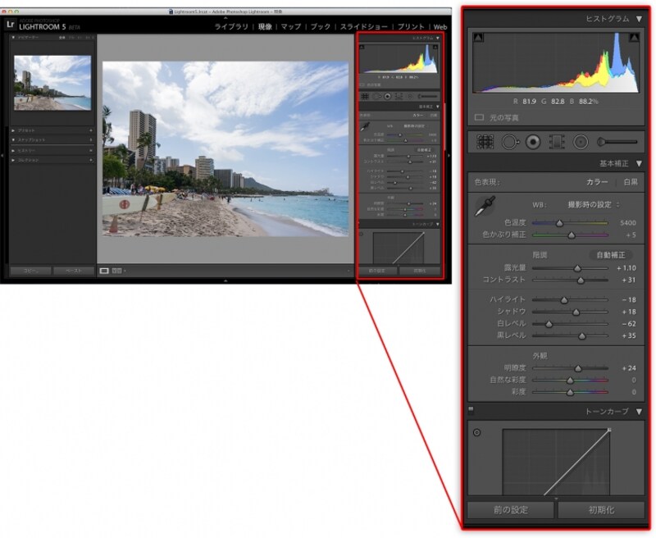The width and height of the screenshot is (656, 538).
Task: Toggle the トーンカーブ panel on/off switch
Action: pos(471,410)
